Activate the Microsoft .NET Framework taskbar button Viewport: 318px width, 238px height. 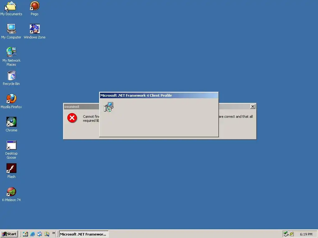click(x=84, y=234)
